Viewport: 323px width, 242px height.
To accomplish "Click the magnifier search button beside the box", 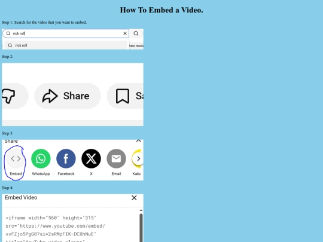I will 136,33.
